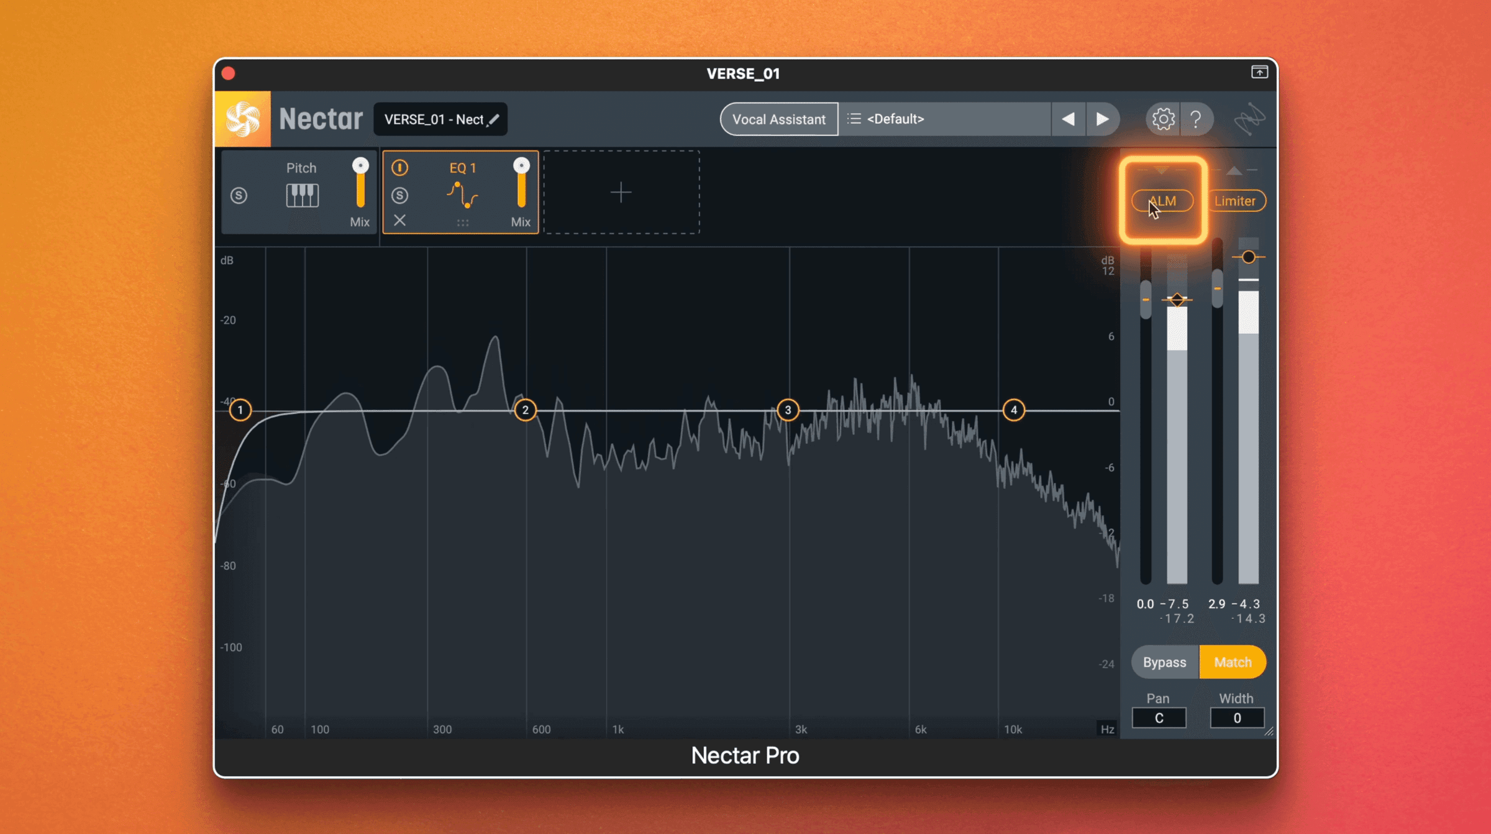The height and width of the screenshot is (834, 1491).
Task: Click the '2.9' output gain readout
Action: coord(1216,604)
